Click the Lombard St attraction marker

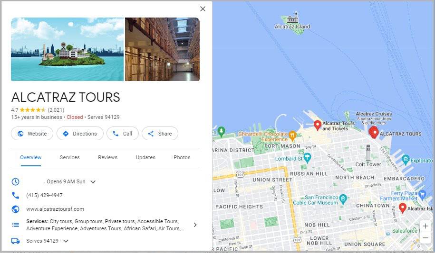pos(307,158)
